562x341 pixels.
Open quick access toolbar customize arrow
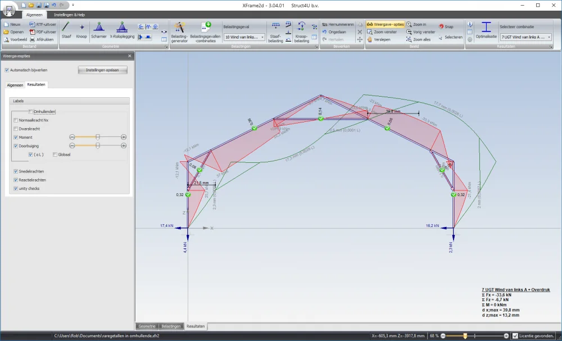(73, 5)
